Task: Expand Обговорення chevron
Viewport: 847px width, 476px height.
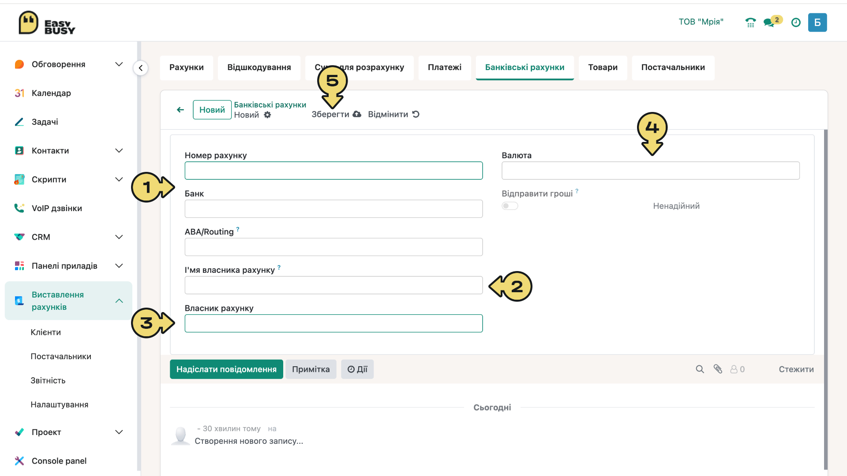Action: [119, 64]
